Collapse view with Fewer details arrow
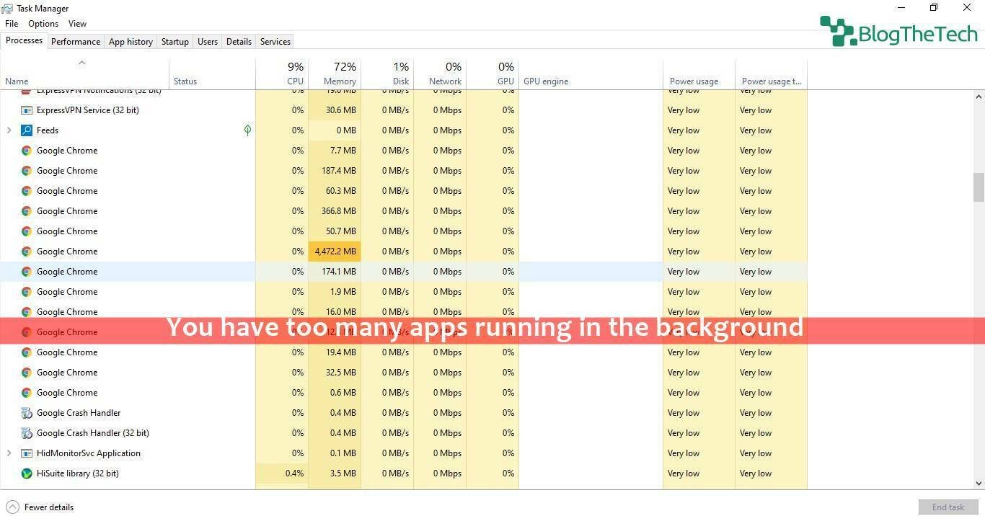The height and width of the screenshot is (516, 985). 12,507
